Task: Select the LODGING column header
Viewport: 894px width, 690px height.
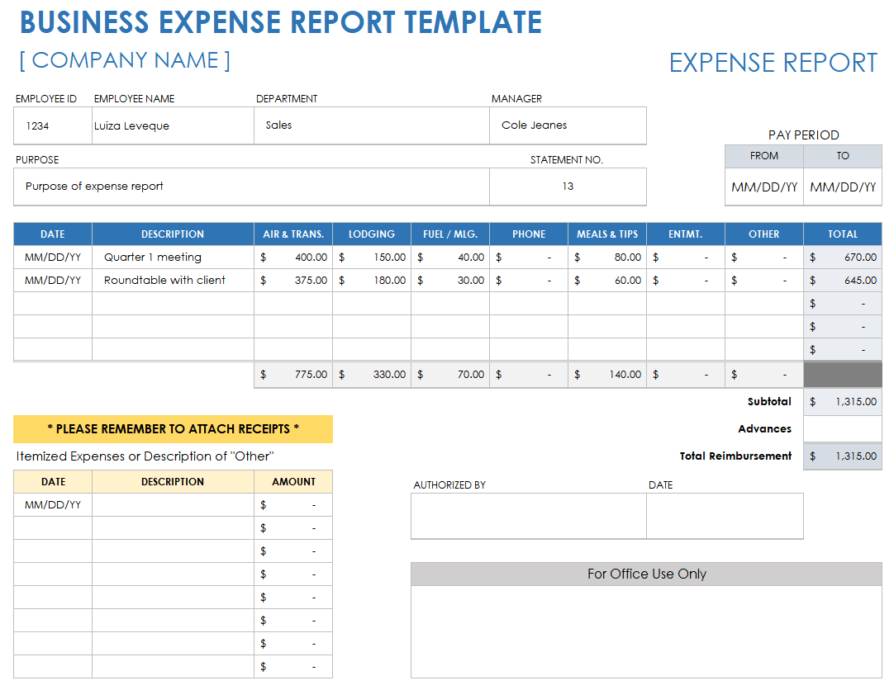Action: [370, 234]
